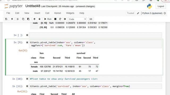Click the All column header in Out[11]
Screen dimensions: 170x95
[73, 94]
